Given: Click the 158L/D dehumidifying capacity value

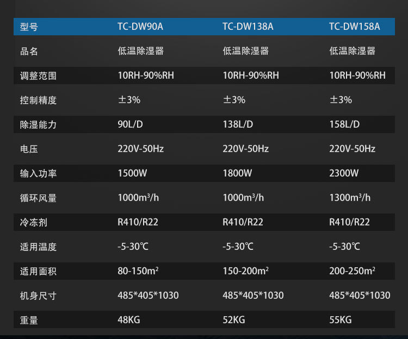Looking at the screenshot, I should pyautogui.click(x=344, y=124).
